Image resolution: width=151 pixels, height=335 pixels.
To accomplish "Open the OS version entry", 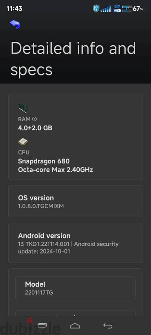I will (x=75, y=201).
